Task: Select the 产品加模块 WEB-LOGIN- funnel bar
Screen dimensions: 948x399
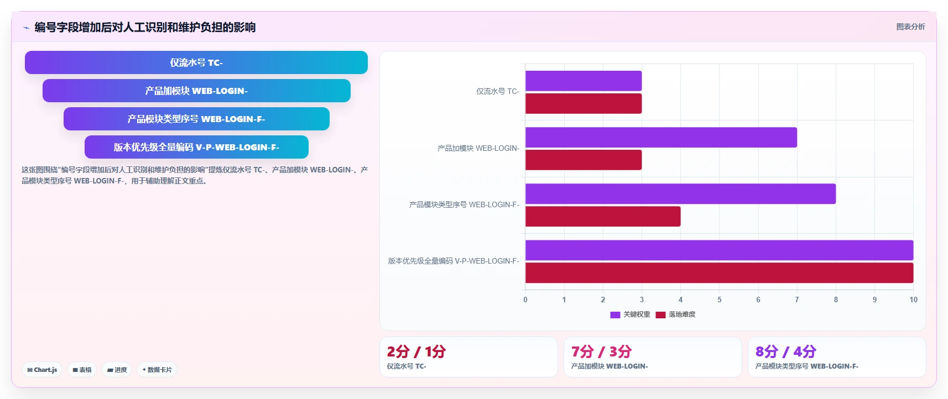Action: click(196, 91)
